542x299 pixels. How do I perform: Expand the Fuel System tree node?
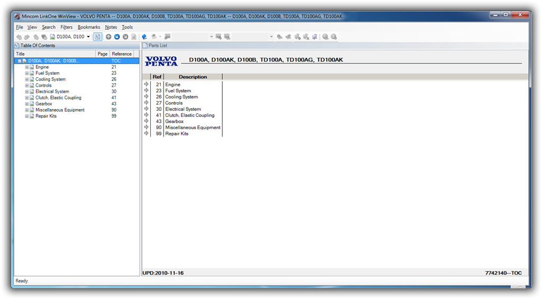(26, 73)
